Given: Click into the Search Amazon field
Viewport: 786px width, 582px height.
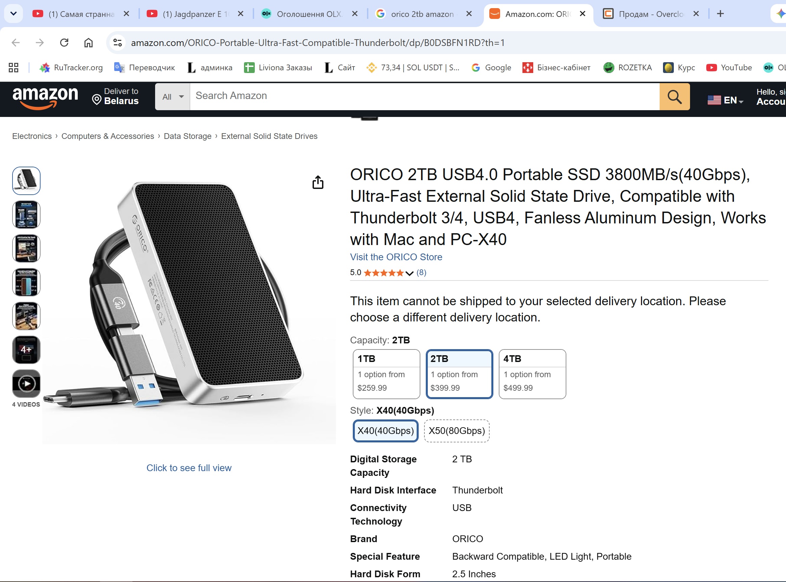Looking at the screenshot, I should 424,97.
